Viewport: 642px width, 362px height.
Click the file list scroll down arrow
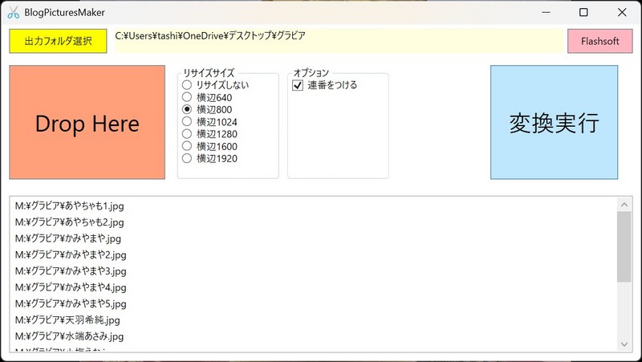[624, 344]
